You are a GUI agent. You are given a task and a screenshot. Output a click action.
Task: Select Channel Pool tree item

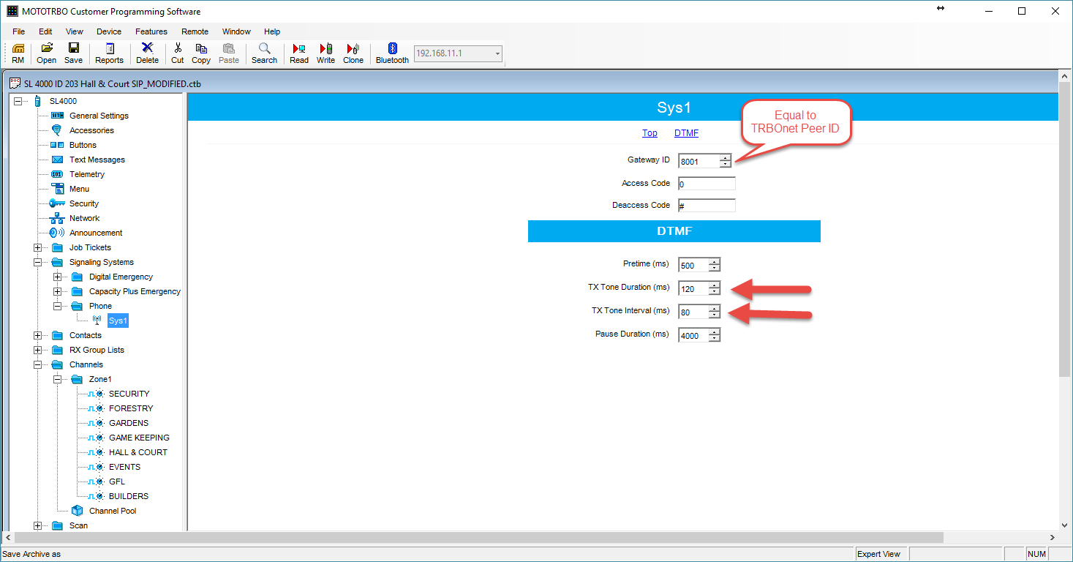[113, 511]
